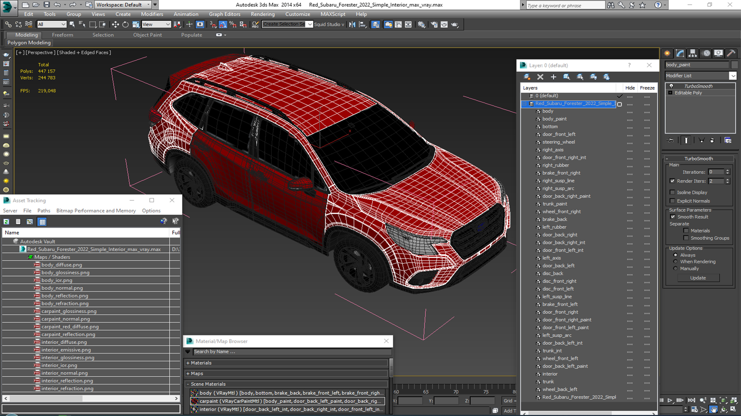This screenshot has width=741, height=416.
Task: Switch to the Object Paint ribbon tab
Action: coord(147,35)
